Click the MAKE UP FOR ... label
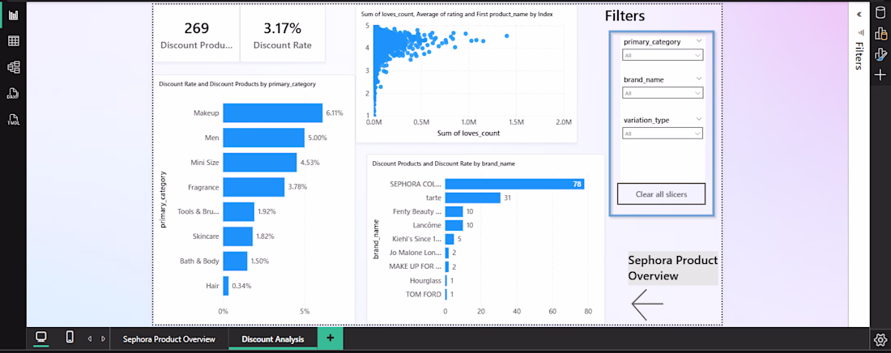The height and width of the screenshot is (353, 891). click(x=416, y=266)
